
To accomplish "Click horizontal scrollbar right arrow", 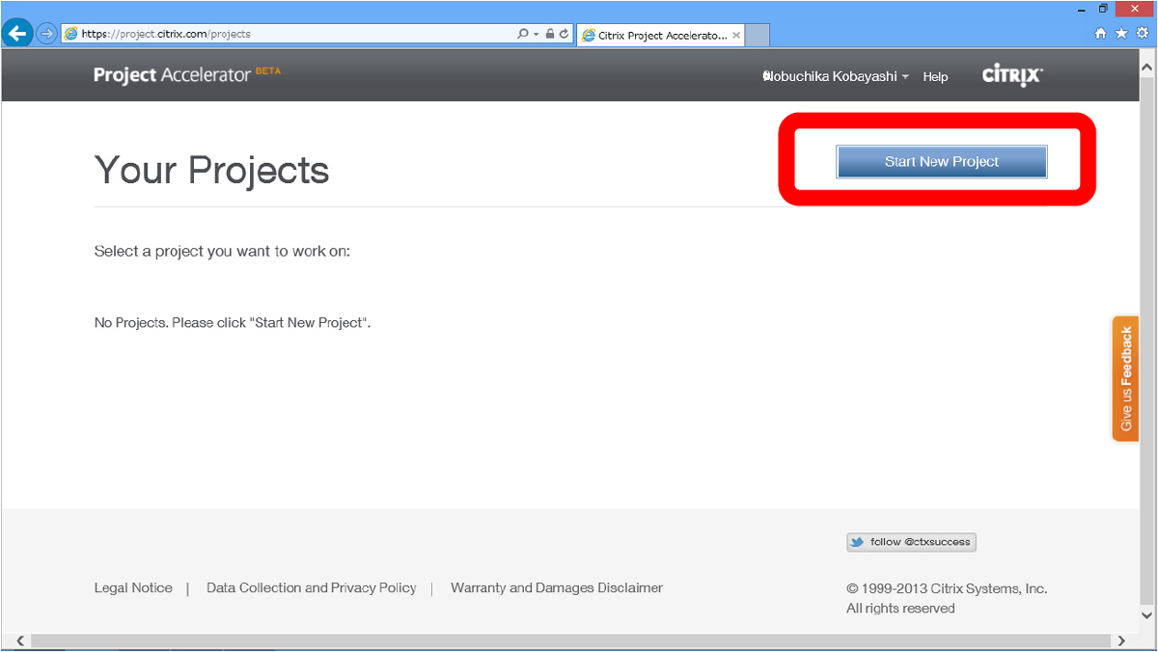I will [1121, 640].
